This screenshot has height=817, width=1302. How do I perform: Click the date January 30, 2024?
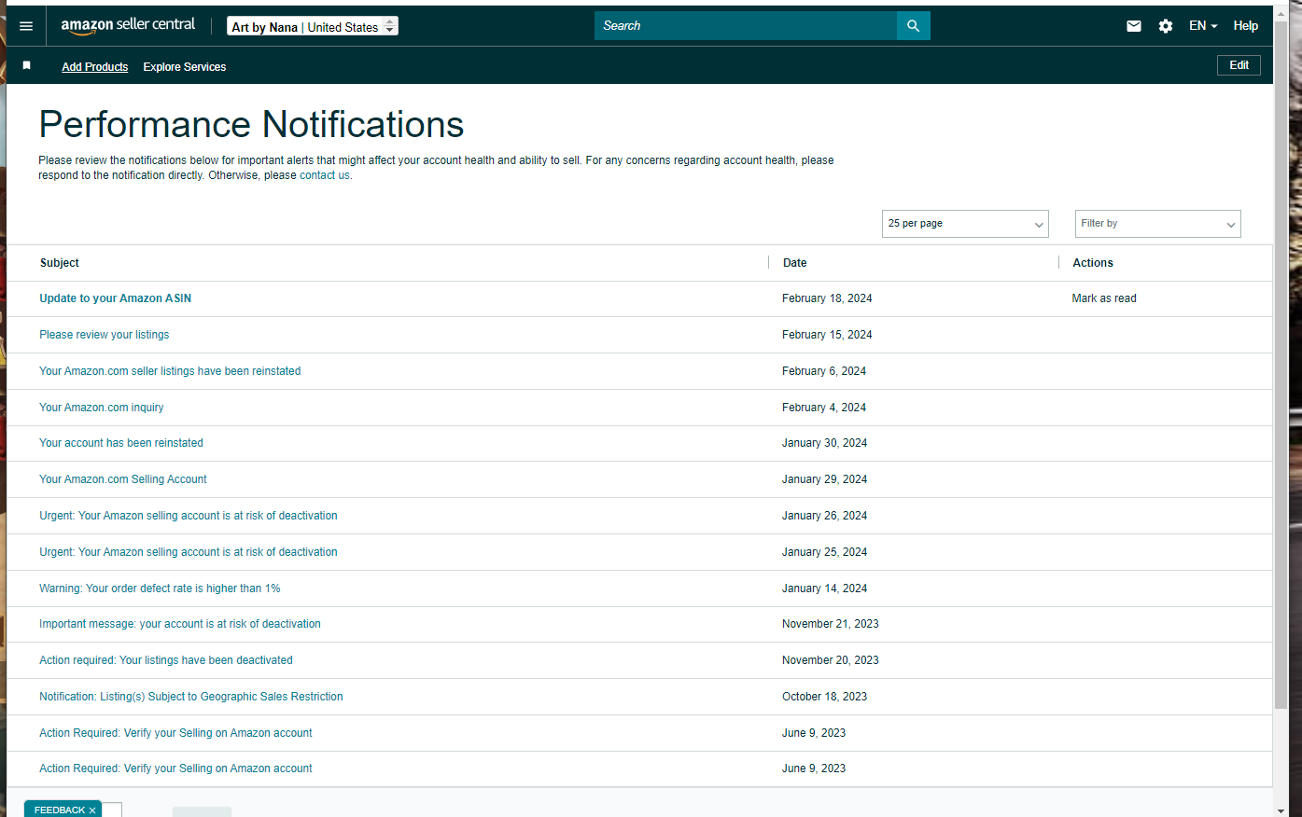[825, 443]
